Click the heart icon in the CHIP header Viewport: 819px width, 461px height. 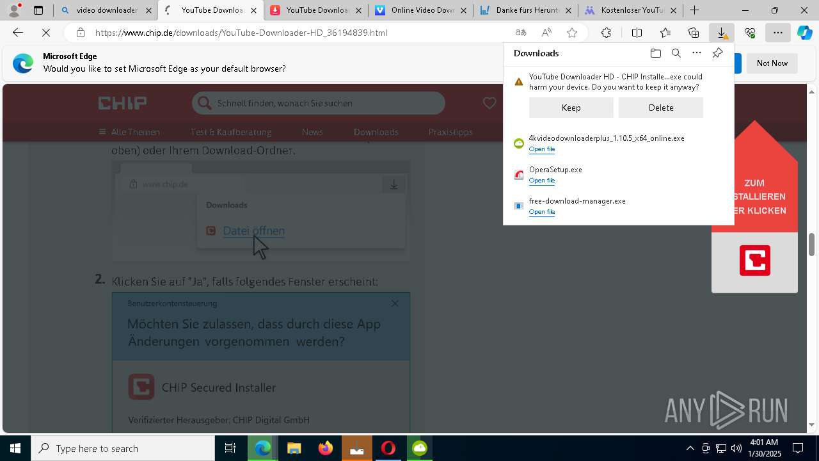pyautogui.click(x=489, y=103)
